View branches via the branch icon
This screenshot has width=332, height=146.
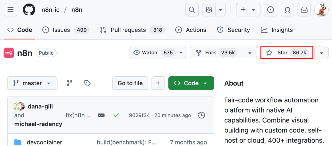tap(69, 83)
